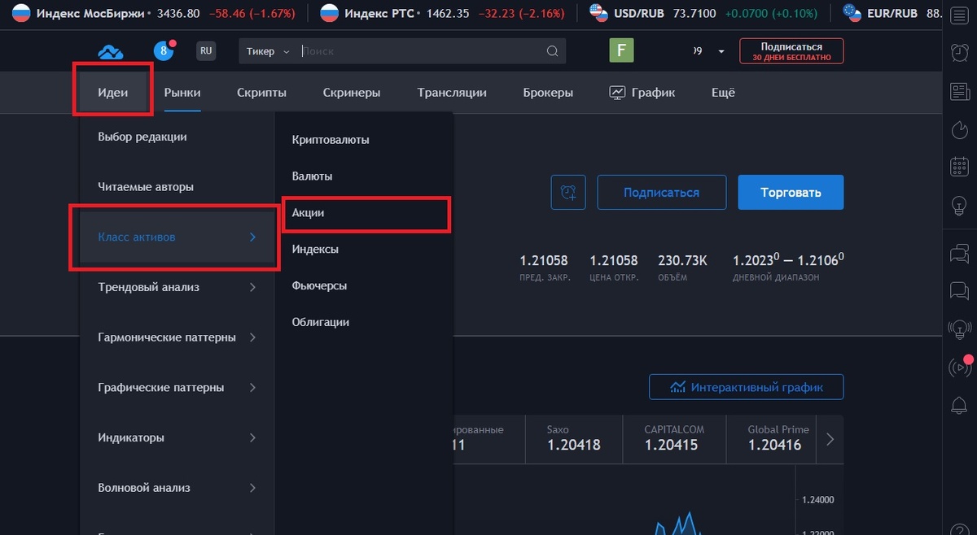This screenshot has height=535, width=977.
Task: Open the Идеи menu
Action: [x=113, y=93]
